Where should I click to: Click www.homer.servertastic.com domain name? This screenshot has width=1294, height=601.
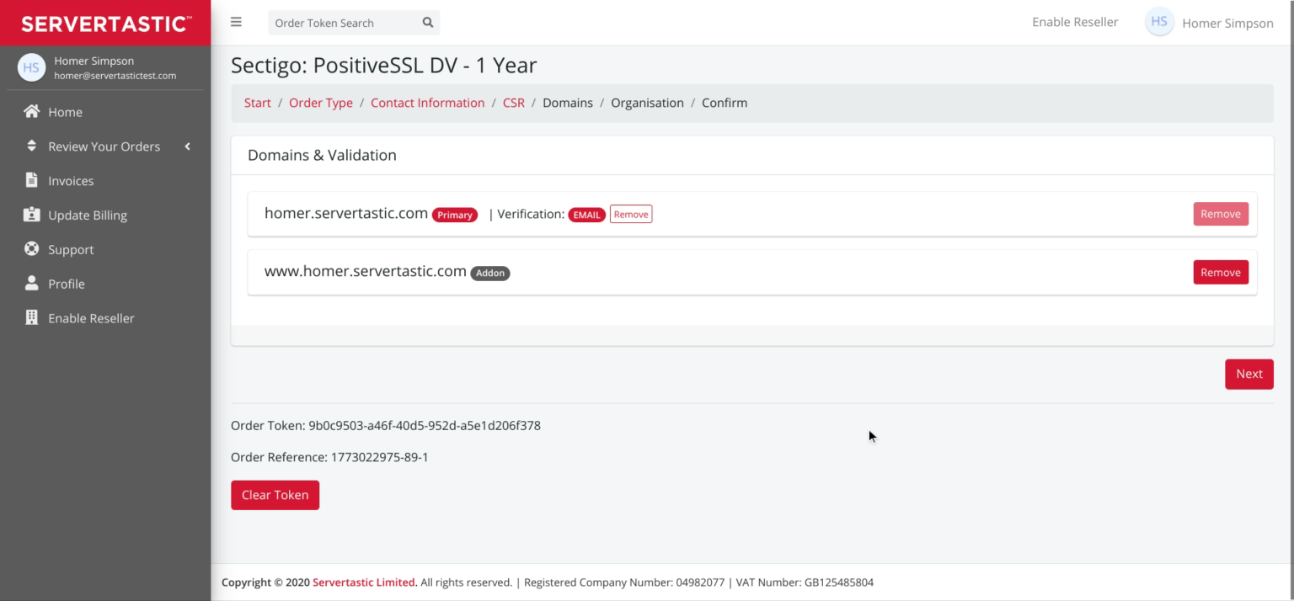click(x=366, y=271)
